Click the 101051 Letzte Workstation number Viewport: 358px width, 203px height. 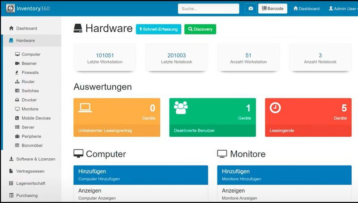click(105, 55)
